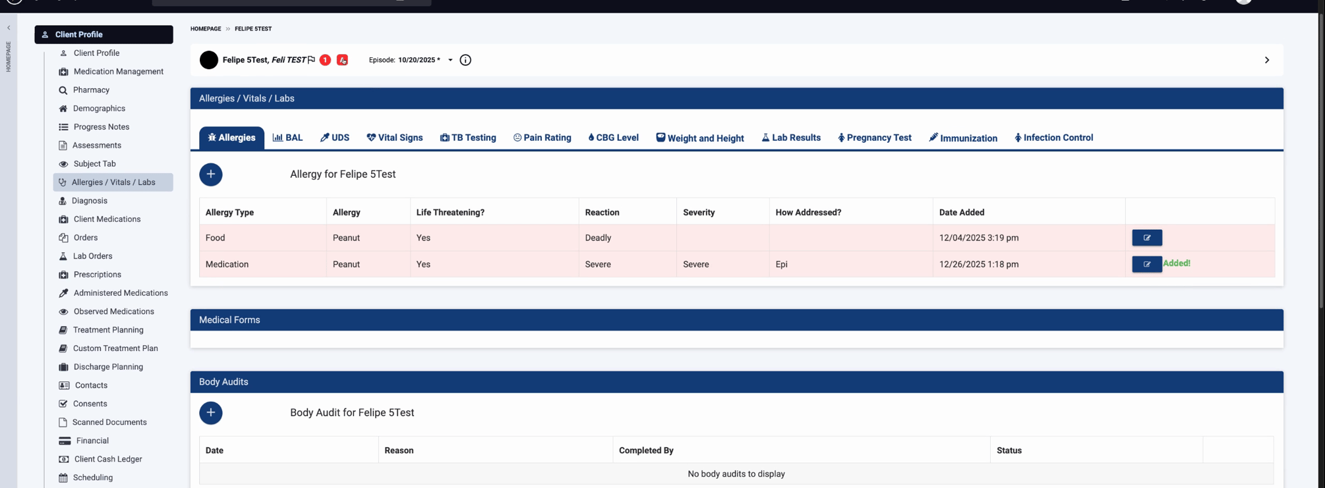Go to HOMEPAGE breadcrumb link
The width and height of the screenshot is (1325, 488).
pyautogui.click(x=206, y=29)
